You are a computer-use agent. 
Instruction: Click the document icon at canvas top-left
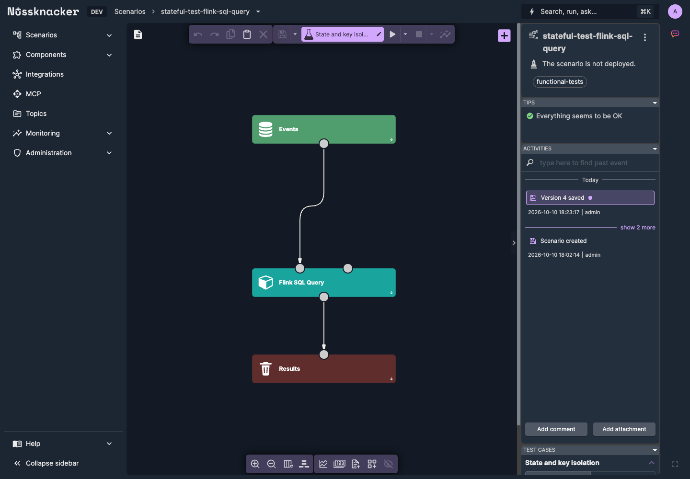(138, 34)
